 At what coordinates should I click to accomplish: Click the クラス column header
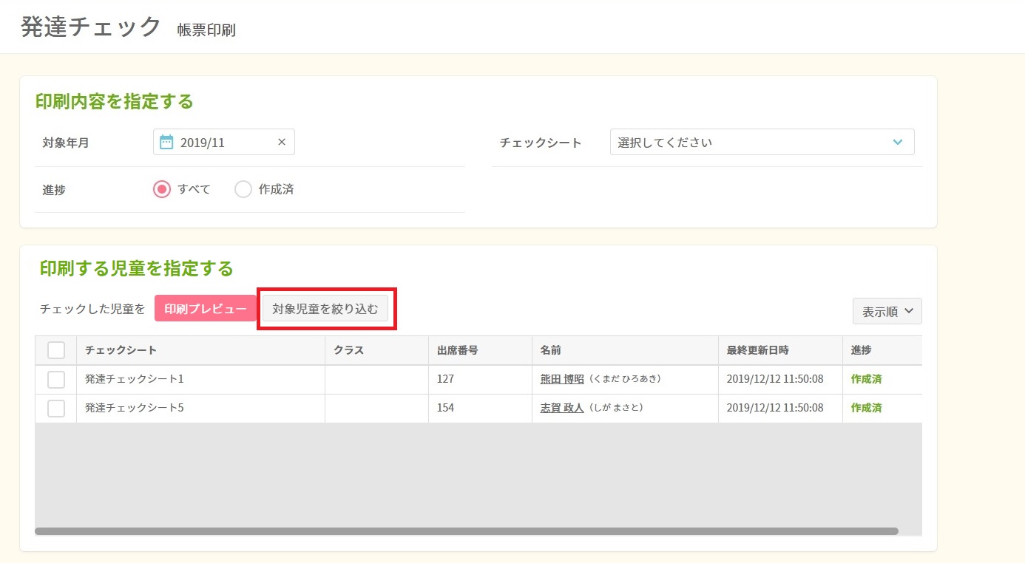pyautogui.click(x=376, y=350)
